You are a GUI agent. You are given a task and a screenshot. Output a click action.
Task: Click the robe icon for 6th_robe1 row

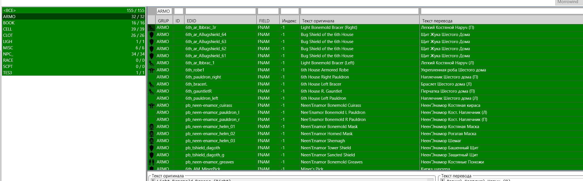tap(152, 70)
